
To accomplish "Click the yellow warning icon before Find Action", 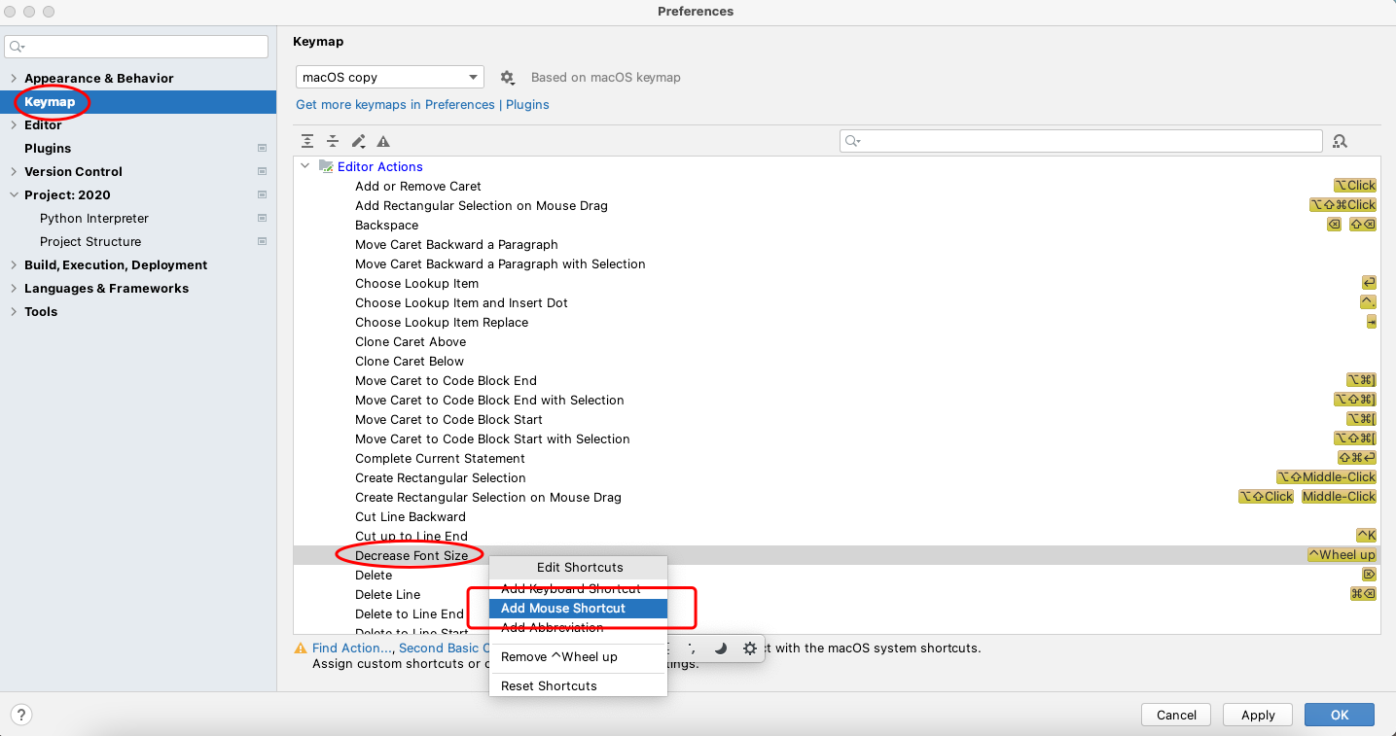I will 301,648.
